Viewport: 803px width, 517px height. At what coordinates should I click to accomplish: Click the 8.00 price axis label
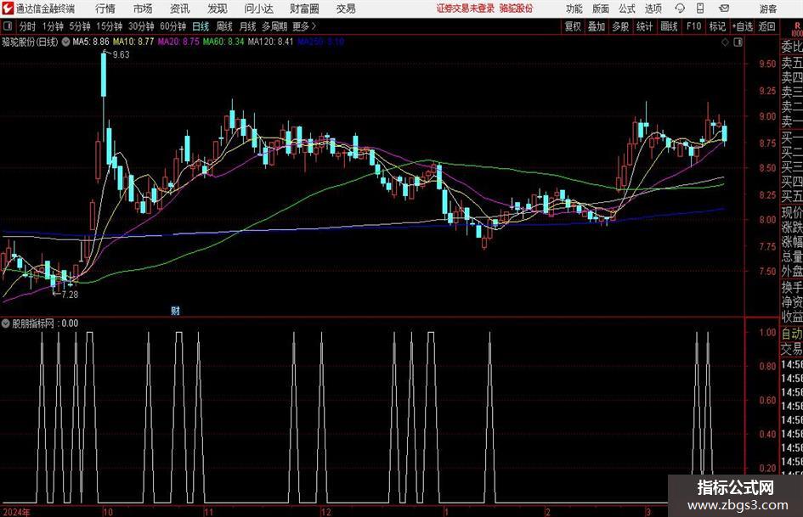pyautogui.click(x=767, y=220)
